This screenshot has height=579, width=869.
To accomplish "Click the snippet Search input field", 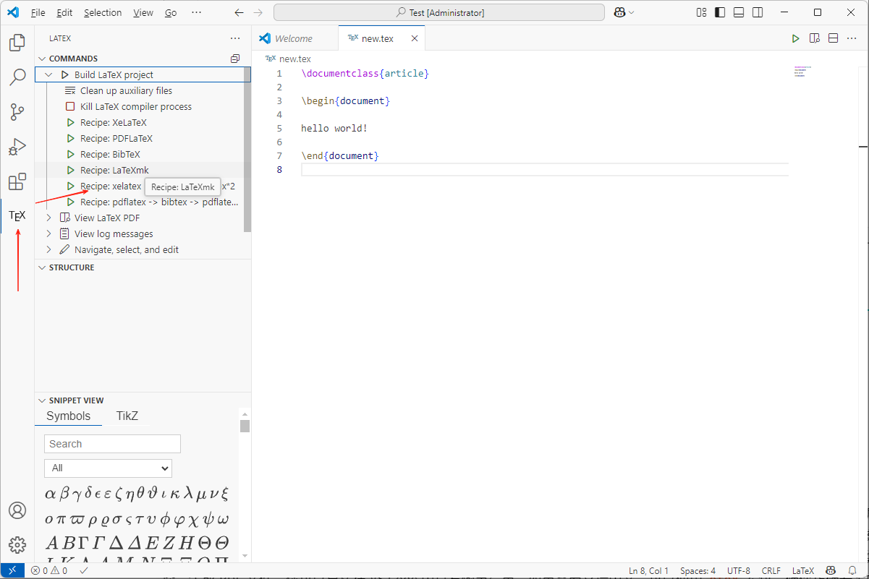I will (112, 444).
